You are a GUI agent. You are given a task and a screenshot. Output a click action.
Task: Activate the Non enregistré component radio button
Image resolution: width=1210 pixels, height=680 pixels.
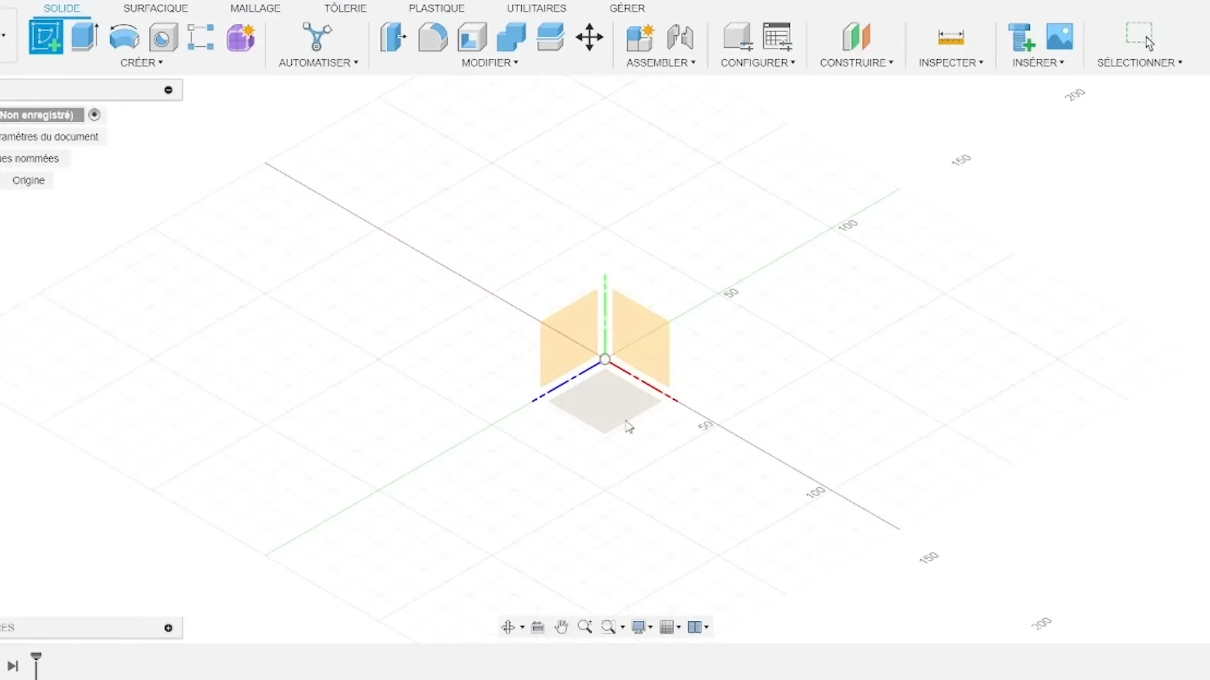(x=95, y=115)
